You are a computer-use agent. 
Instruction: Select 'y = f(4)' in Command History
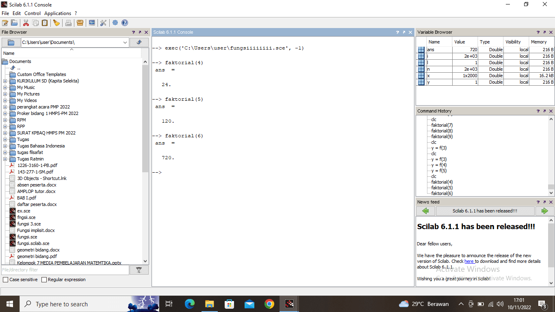point(439,165)
